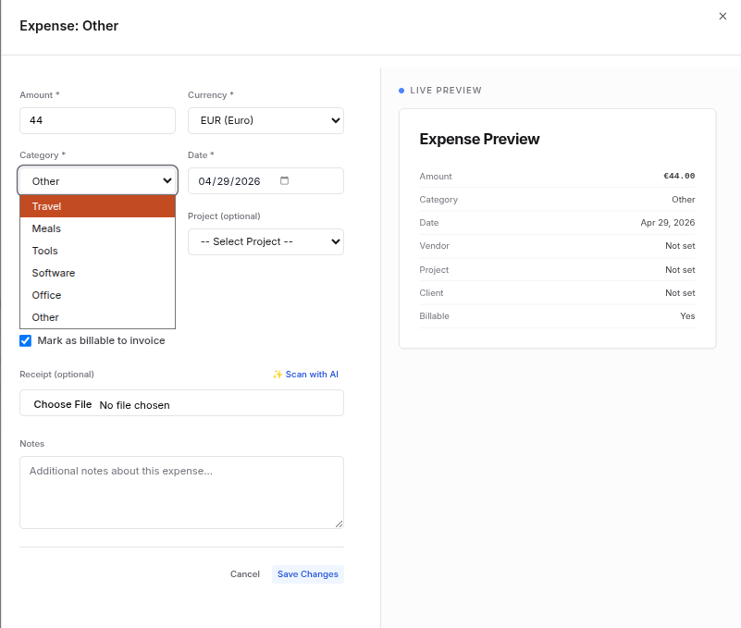This screenshot has height=628, width=741.
Task: Toggle Mark as billable to invoice checkbox
Action: 26,340
